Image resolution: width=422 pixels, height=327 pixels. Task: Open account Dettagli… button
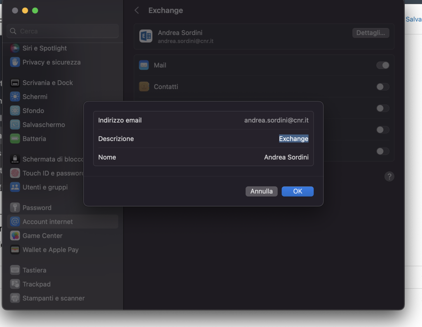pos(370,33)
